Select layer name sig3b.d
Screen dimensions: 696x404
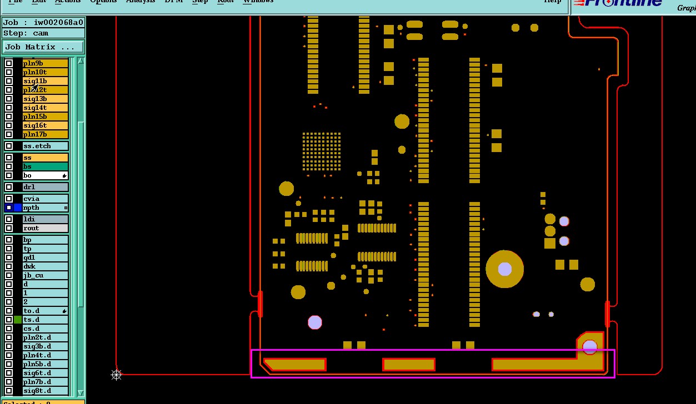click(x=45, y=346)
